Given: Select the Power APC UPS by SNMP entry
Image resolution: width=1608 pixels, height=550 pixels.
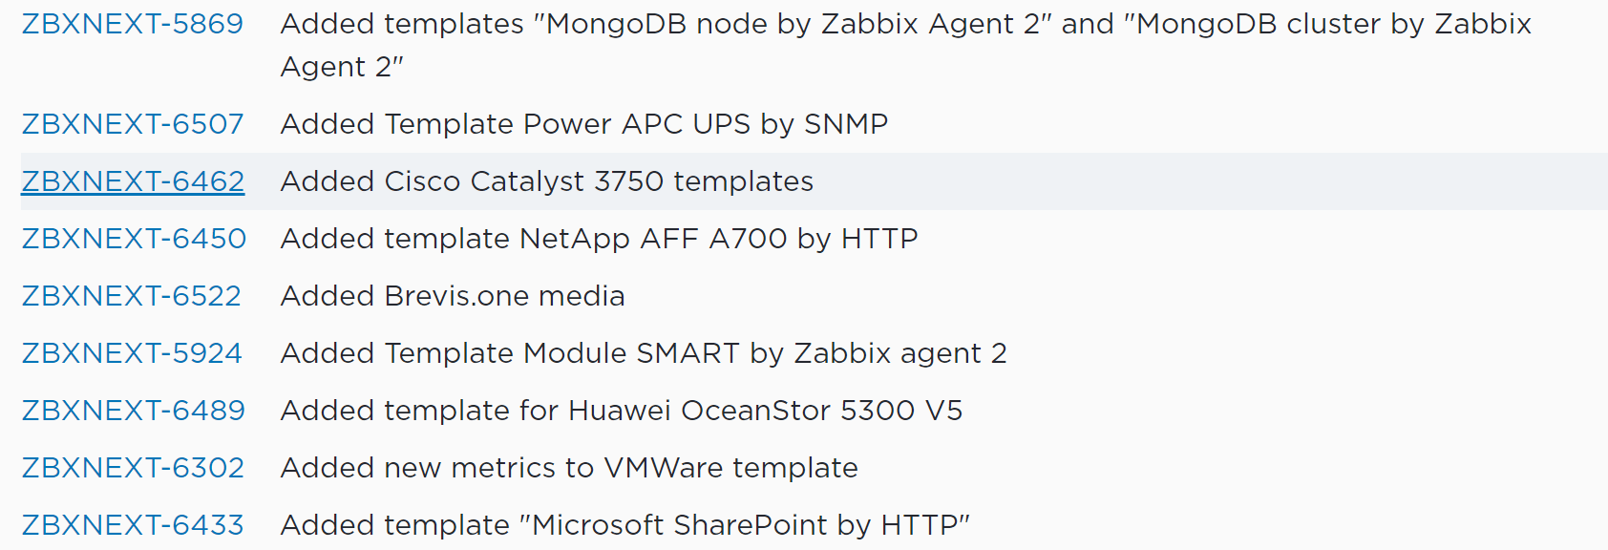Looking at the screenshot, I should pyautogui.click(x=583, y=123).
